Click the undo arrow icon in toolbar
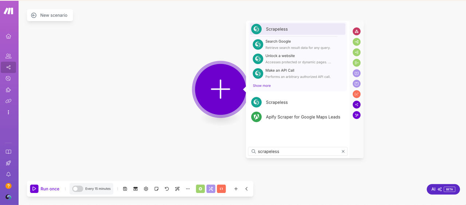466x205 pixels. point(167,189)
